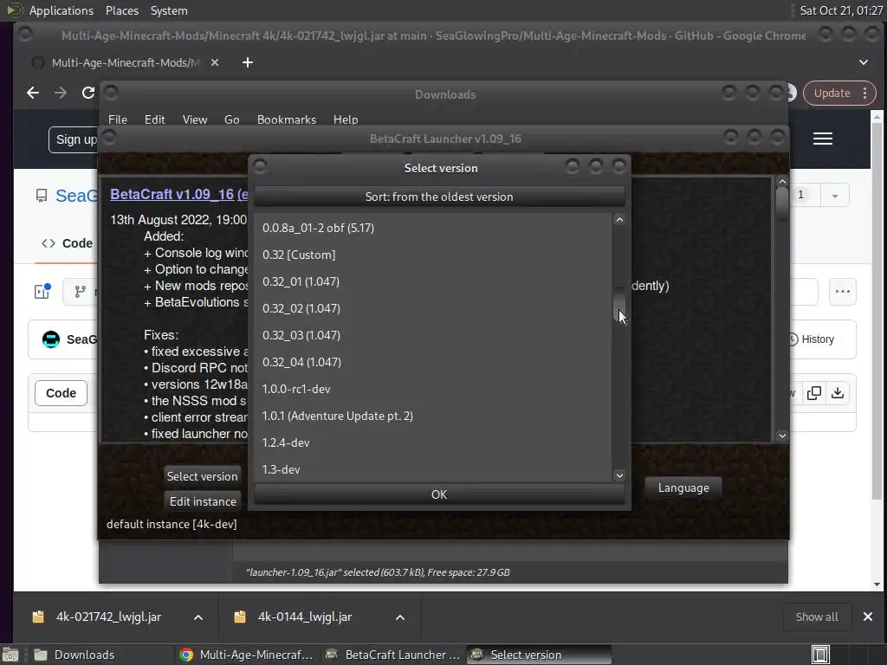Click the GitHub Code view button
Screen dimensions: 887x665
point(62,393)
